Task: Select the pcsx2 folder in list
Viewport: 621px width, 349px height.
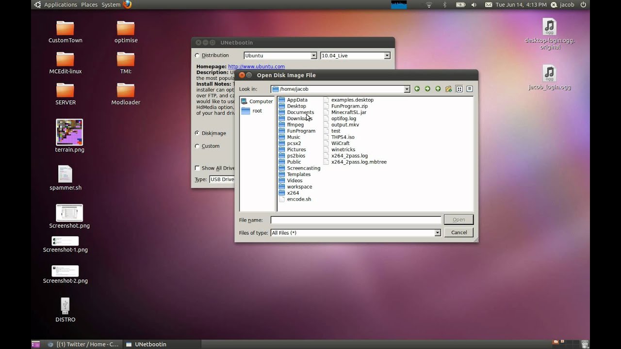Action: 290,143
